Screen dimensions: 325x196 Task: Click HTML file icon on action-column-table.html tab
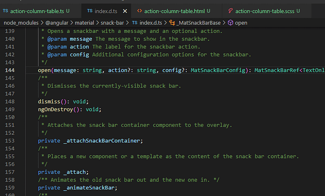(x=139, y=11)
